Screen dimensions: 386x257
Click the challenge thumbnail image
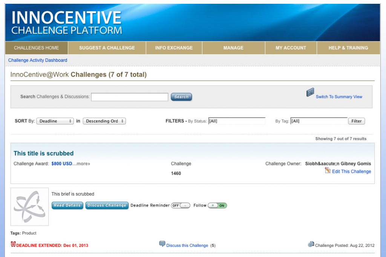click(x=29, y=207)
